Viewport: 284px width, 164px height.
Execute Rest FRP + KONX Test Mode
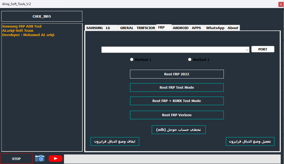pyautogui.click(x=177, y=101)
